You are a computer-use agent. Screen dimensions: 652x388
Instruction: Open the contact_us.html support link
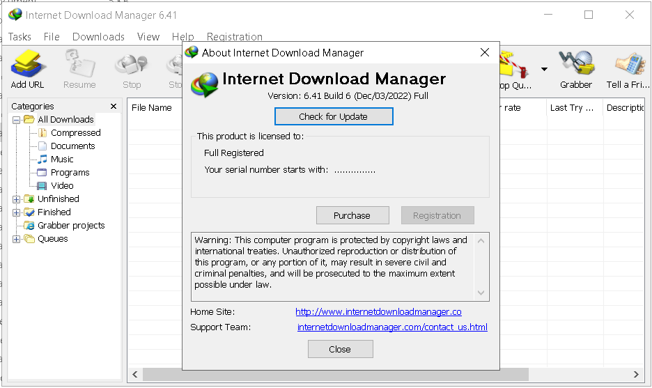pyautogui.click(x=392, y=327)
